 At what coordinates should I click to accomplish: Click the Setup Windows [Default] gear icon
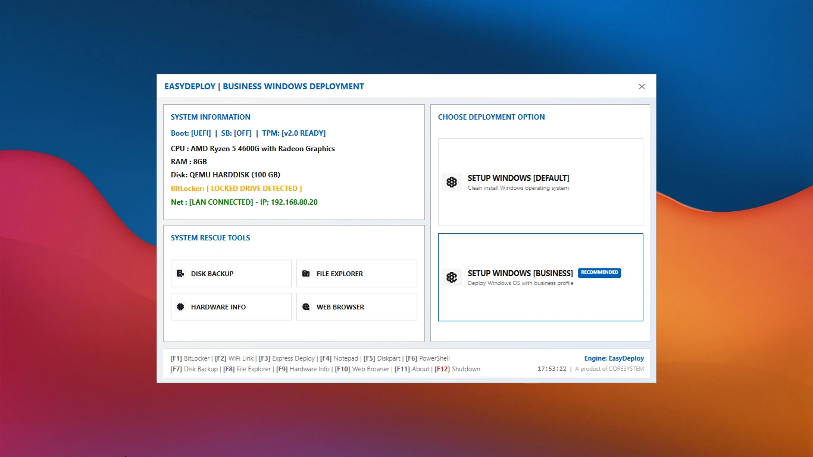(x=452, y=182)
